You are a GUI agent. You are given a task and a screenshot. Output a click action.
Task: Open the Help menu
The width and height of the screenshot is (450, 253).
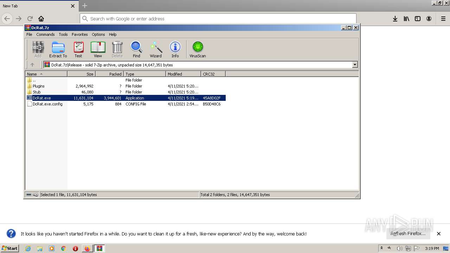click(112, 34)
